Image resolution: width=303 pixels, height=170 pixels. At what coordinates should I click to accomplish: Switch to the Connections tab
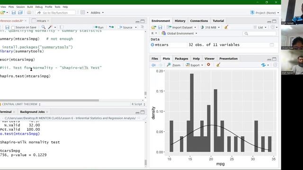(x=199, y=21)
